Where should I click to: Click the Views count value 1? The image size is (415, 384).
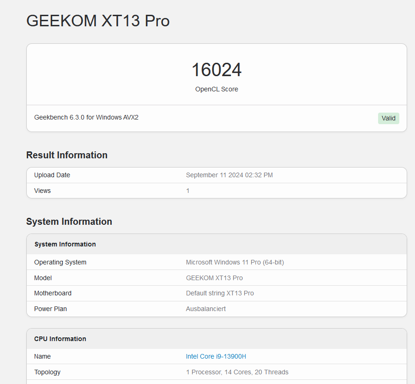[x=187, y=191]
